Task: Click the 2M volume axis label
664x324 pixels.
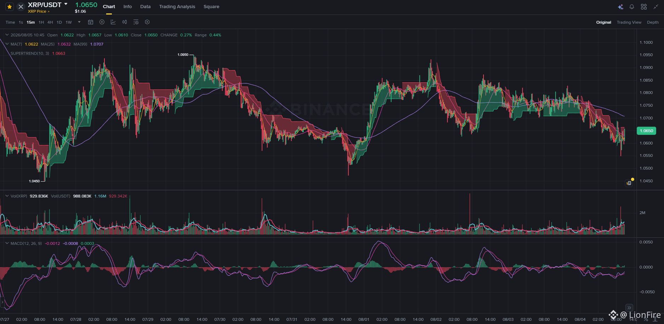Action: (642, 213)
